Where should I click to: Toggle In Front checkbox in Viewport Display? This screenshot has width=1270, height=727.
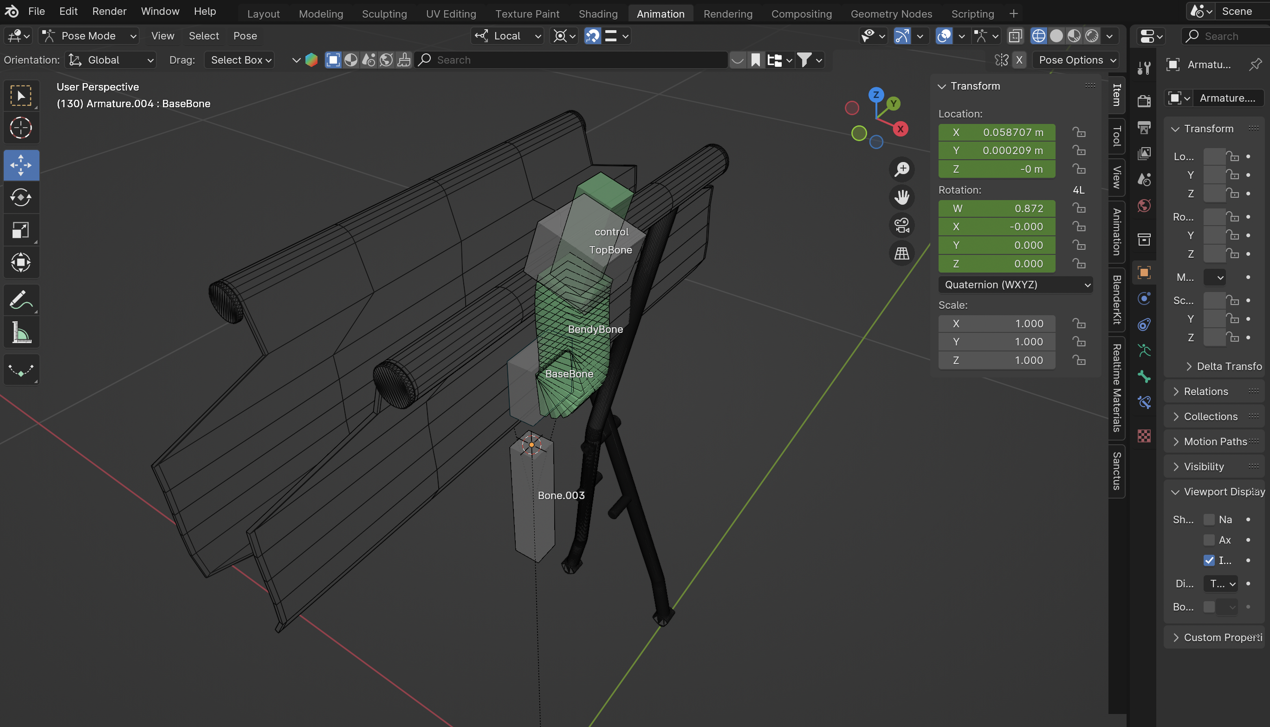[x=1209, y=560]
